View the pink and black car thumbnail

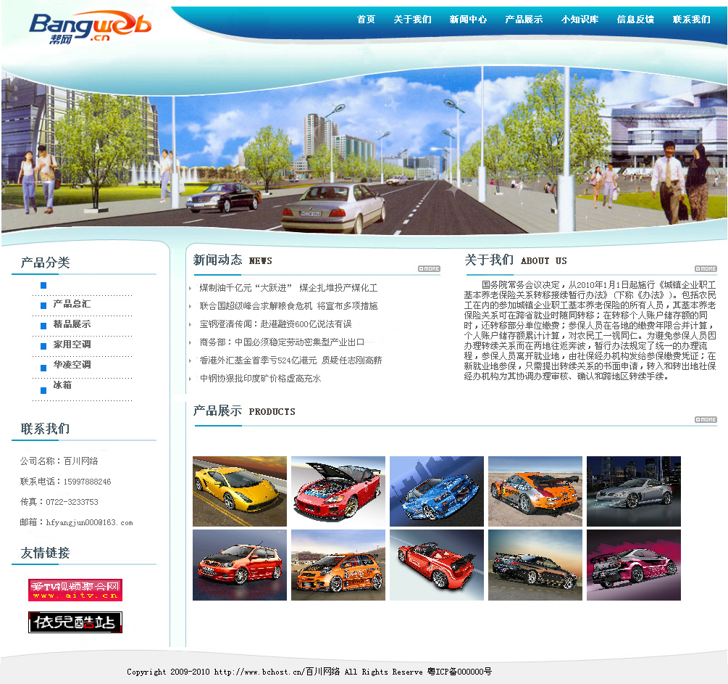pos(633,565)
